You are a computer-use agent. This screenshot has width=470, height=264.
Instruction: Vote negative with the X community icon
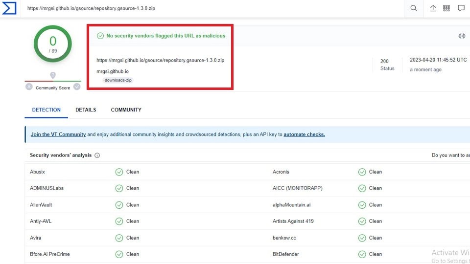point(29,87)
